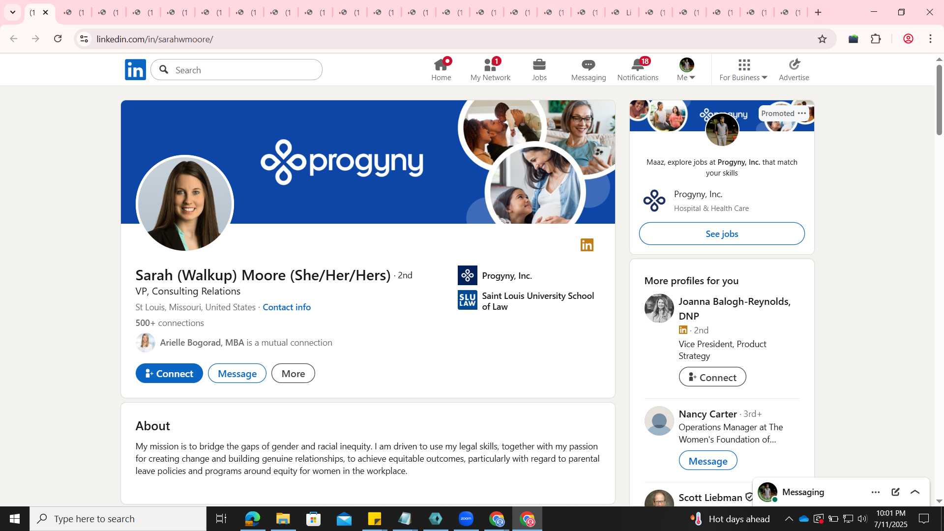Image resolution: width=944 pixels, height=531 pixels.
Task: Reload the page with the refresh icon
Action: (x=58, y=39)
